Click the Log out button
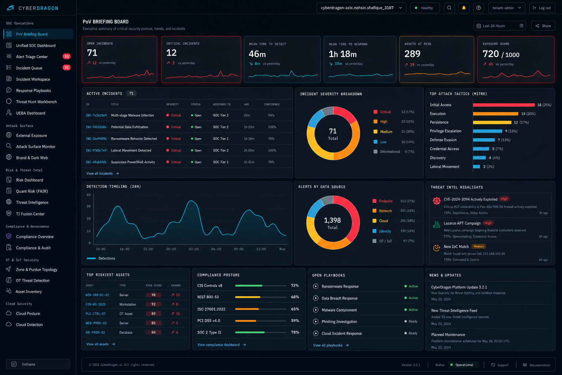562x375 pixels. pyautogui.click(x=542, y=8)
